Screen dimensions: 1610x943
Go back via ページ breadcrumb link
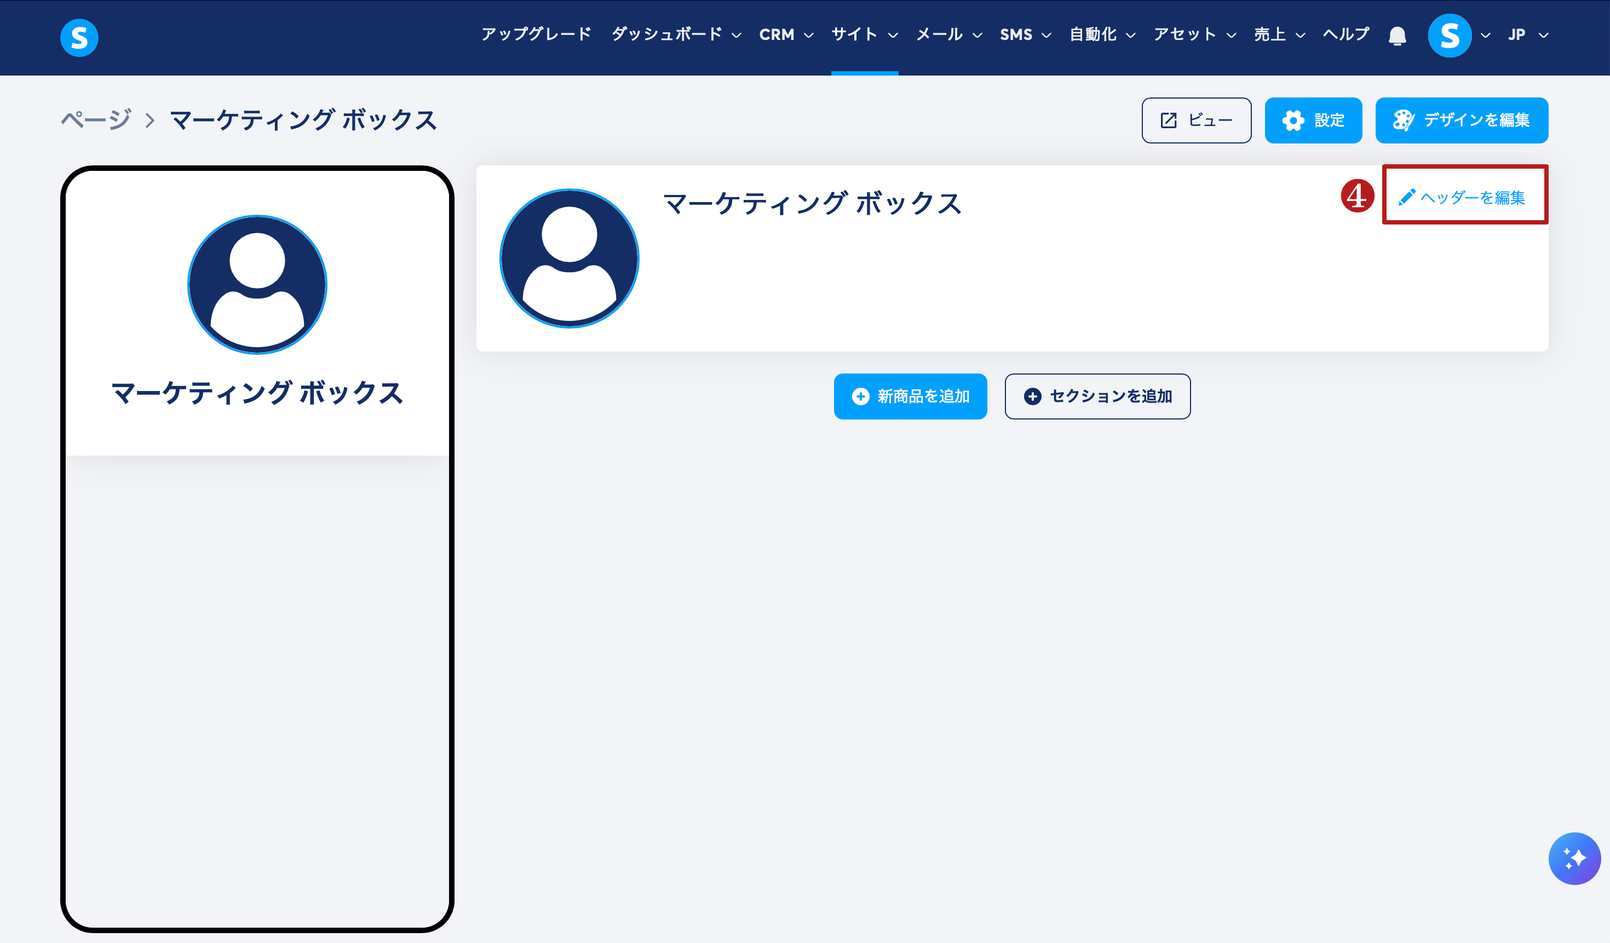(96, 120)
